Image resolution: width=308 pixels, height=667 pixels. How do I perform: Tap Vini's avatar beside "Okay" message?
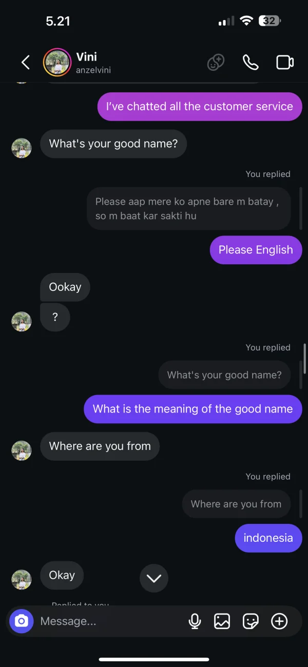[22, 579]
